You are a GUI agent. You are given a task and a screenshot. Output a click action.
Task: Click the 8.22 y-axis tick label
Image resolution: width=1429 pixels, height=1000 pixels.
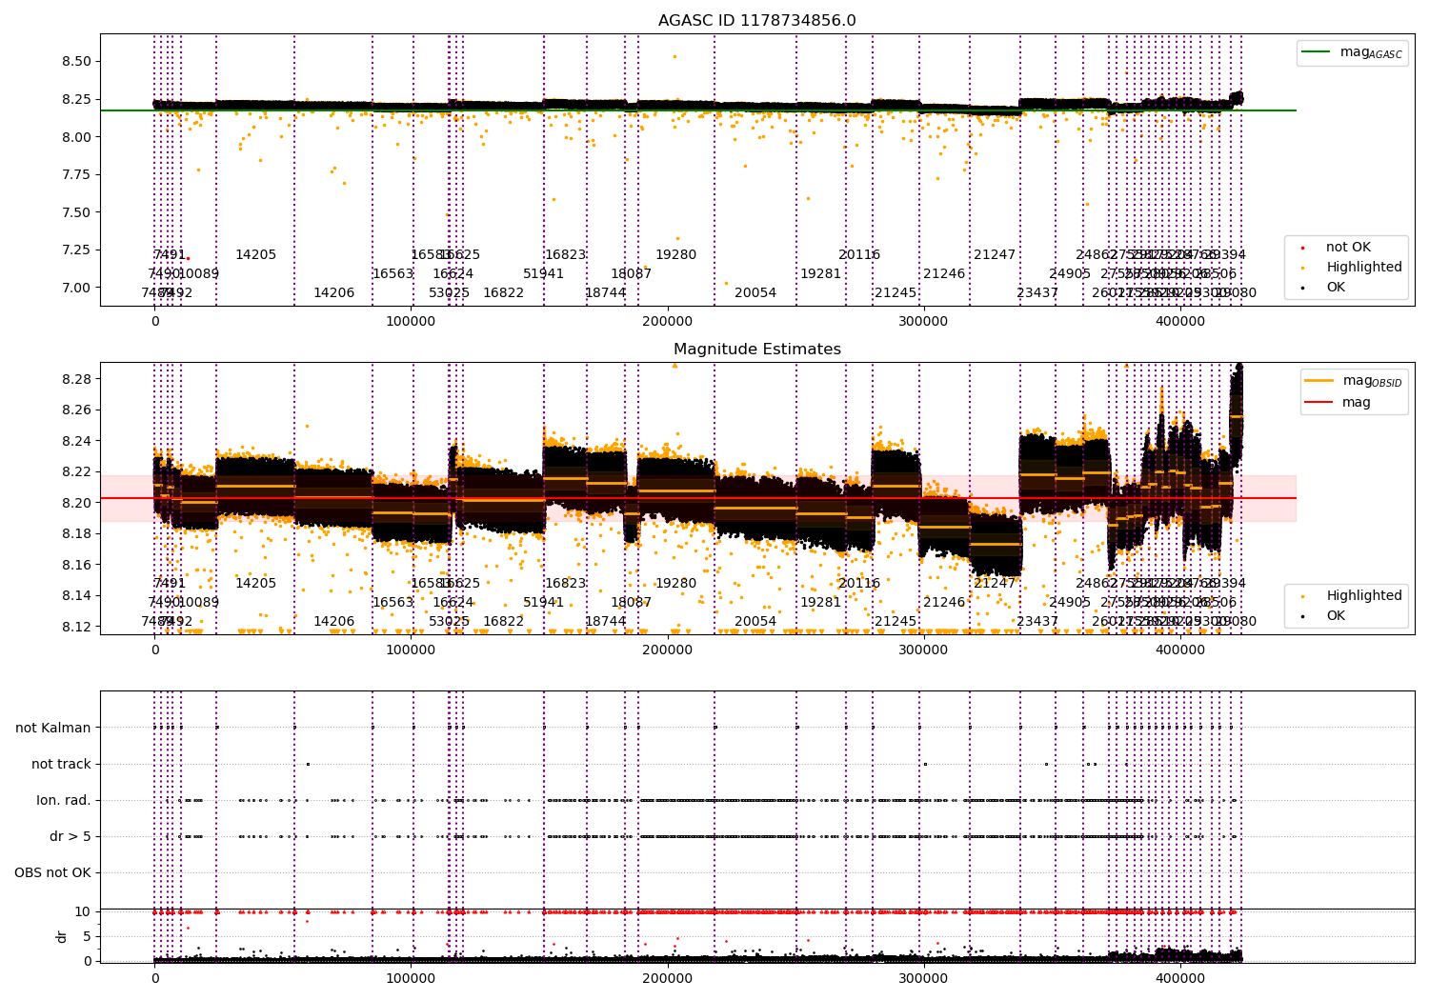pos(75,472)
